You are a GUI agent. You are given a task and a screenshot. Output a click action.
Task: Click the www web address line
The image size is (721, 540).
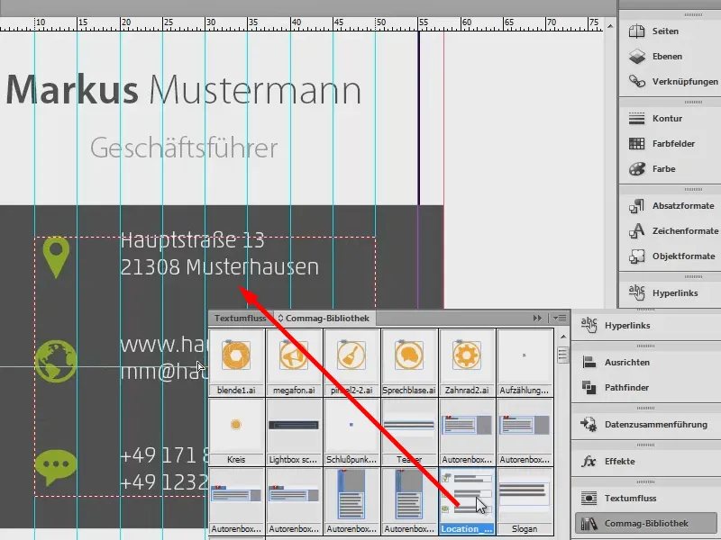tap(163, 345)
